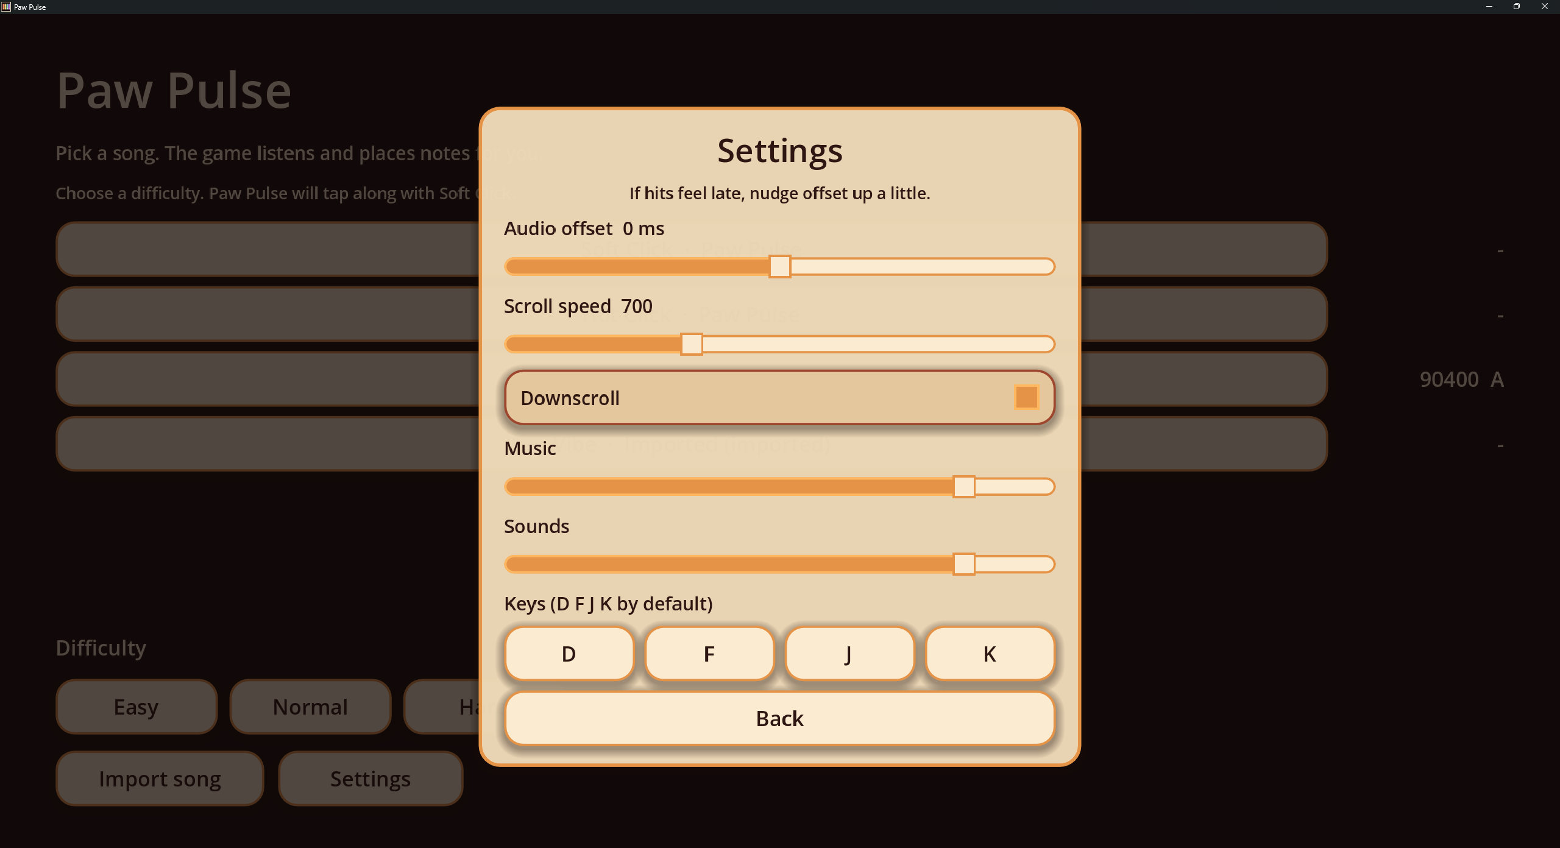Click the Back button in Settings
Screen dimensions: 1560x848
779,719
